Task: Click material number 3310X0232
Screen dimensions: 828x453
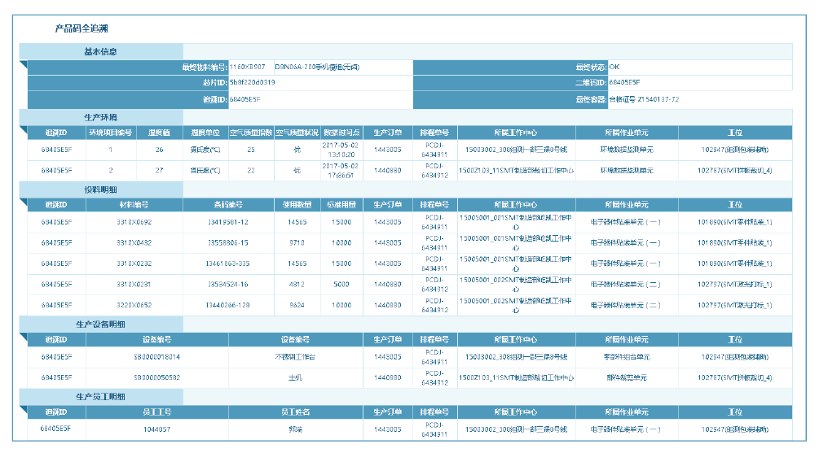Action: [134, 264]
